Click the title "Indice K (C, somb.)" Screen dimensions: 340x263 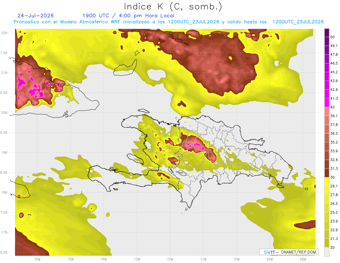click(173, 7)
